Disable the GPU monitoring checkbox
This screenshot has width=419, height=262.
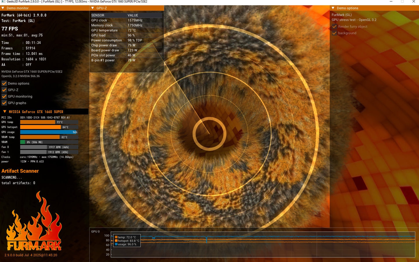pos(4,96)
